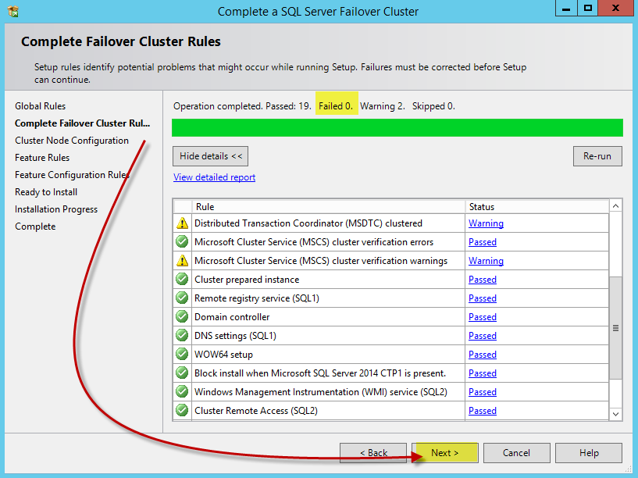
Task: Click the Operation completed status summary text
Action: click(x=314, y=106)
